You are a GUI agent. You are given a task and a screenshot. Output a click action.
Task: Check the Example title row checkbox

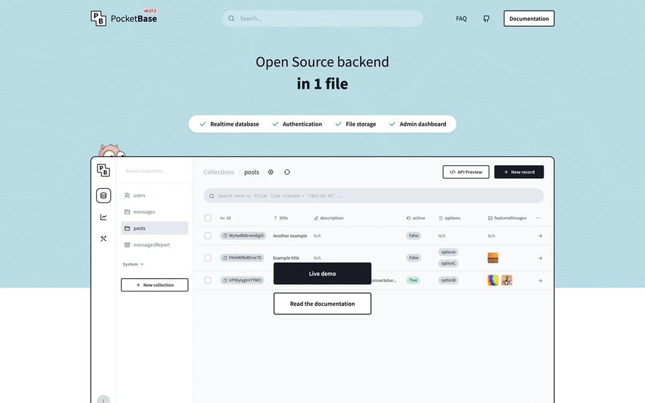(x=208, y=258)
